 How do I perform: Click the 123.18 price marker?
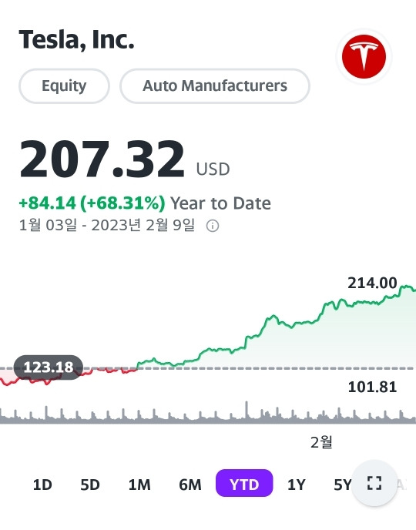coord(49,367)
